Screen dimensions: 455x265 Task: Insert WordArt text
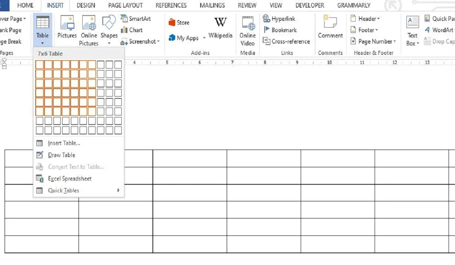coord(439,30)
